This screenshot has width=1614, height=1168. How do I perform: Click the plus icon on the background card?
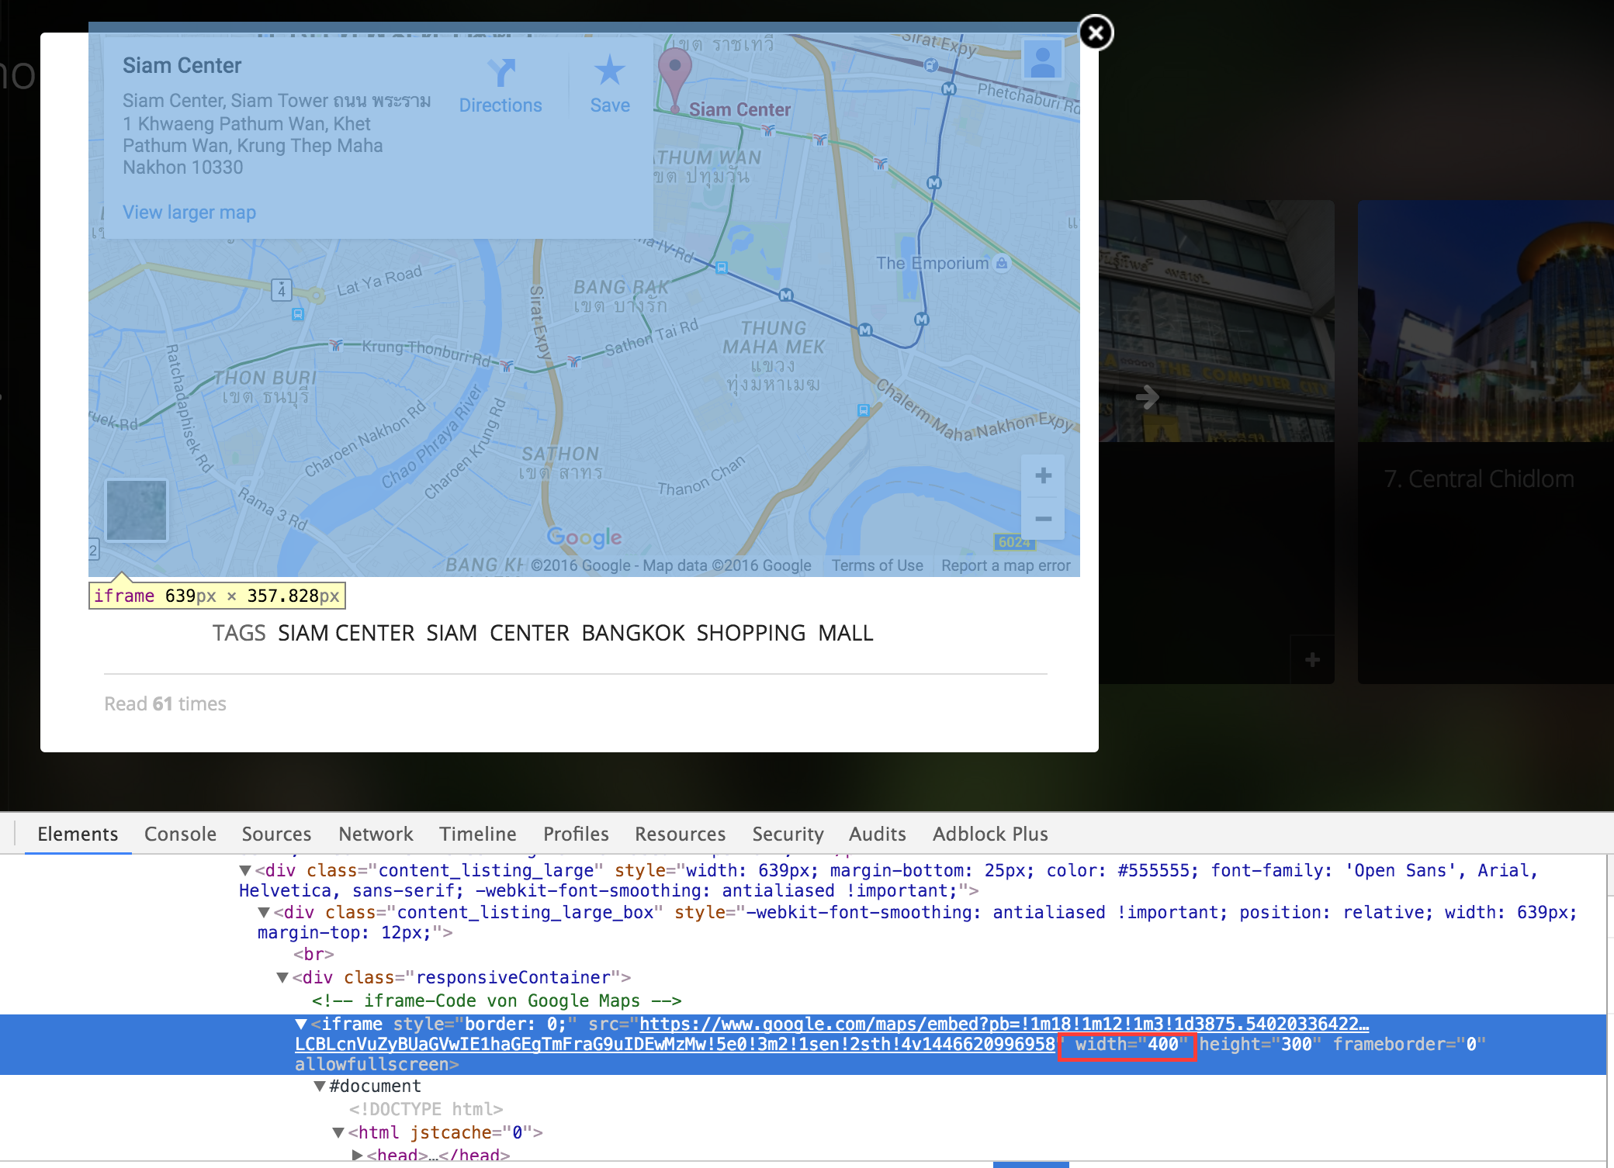click(x=1312, y=660)
